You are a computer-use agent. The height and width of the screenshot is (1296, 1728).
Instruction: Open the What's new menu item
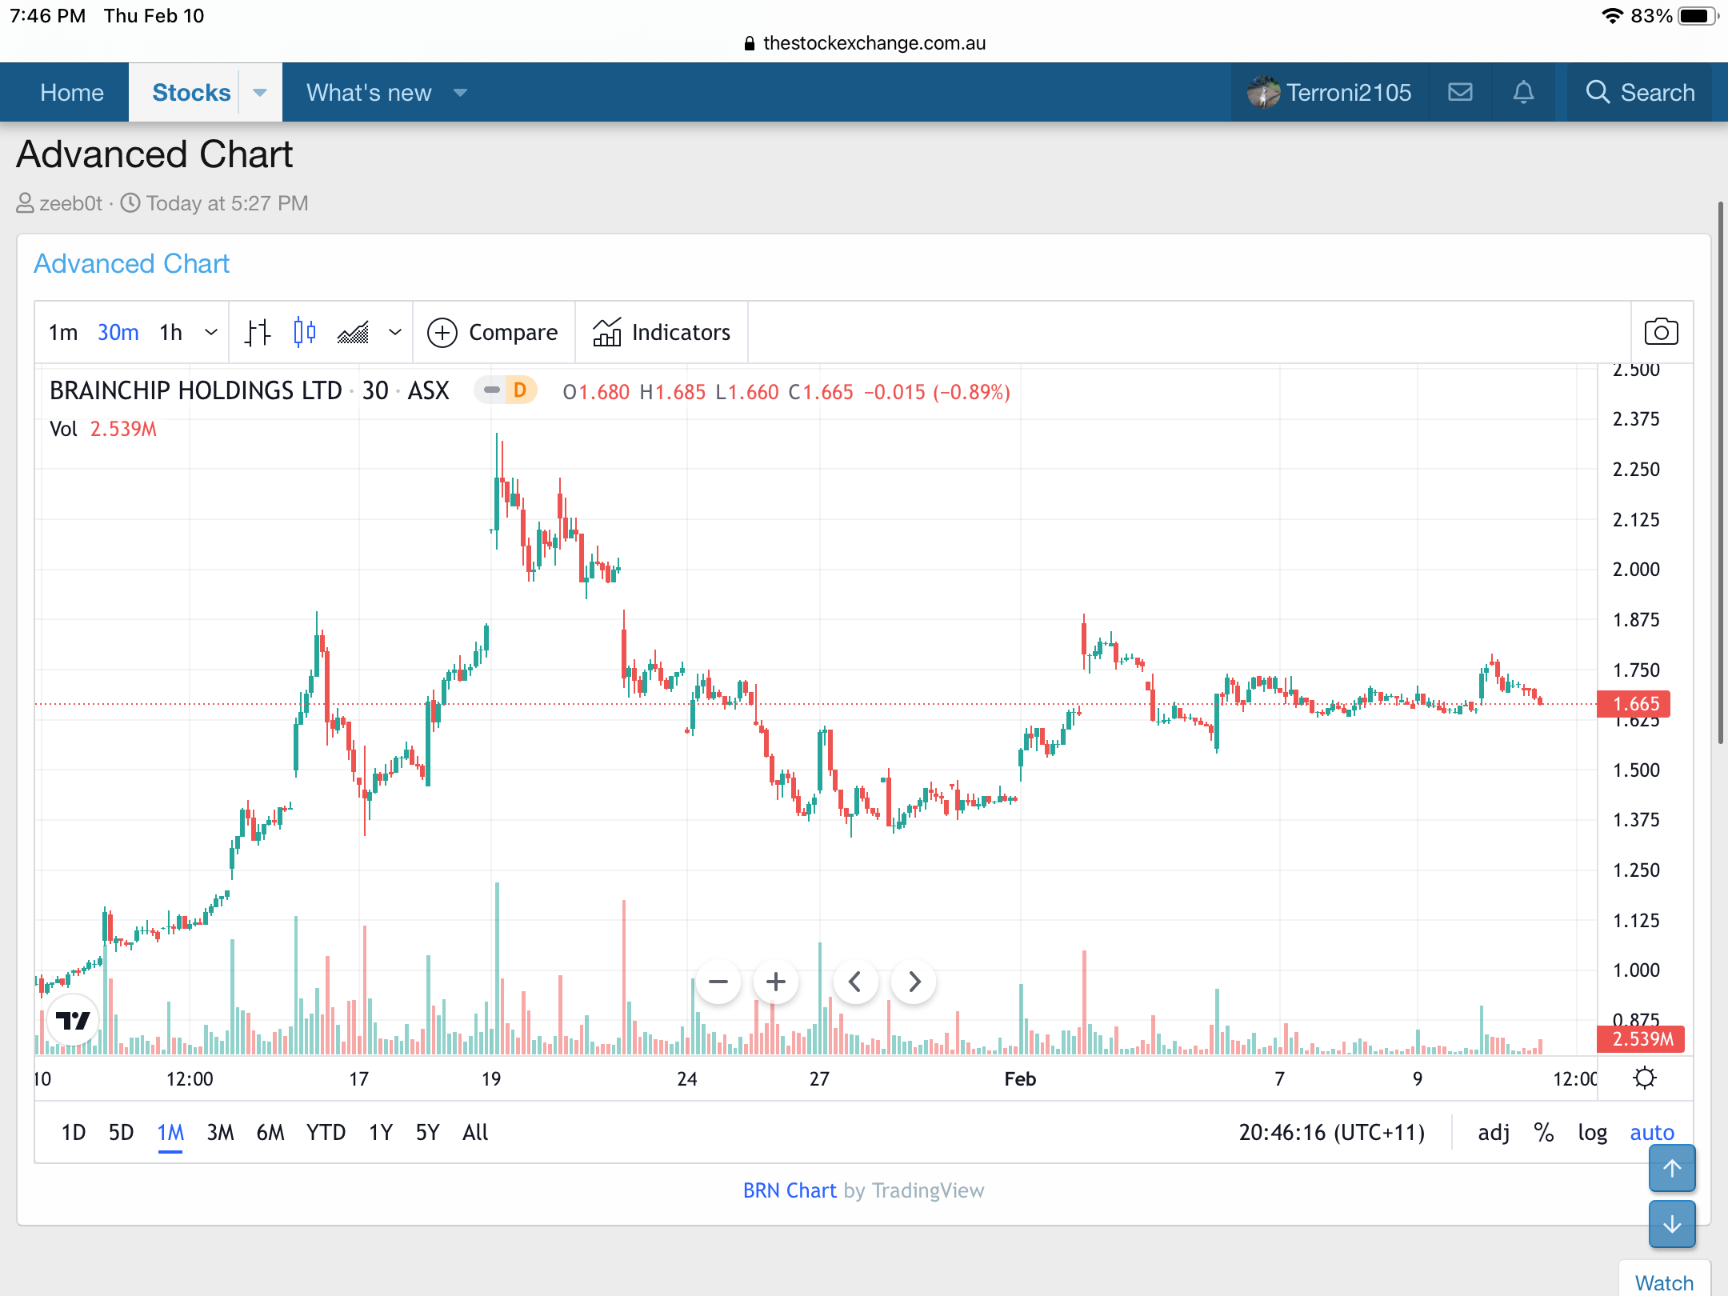(369, 93)
